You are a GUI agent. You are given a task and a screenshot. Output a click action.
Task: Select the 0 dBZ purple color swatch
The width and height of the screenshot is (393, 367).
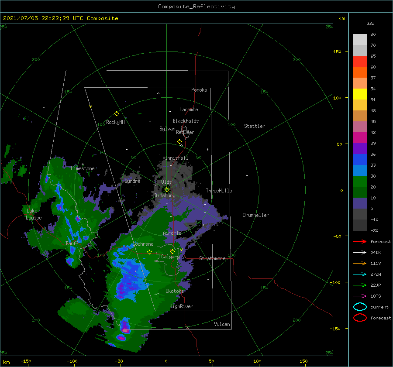coord(360,203)
